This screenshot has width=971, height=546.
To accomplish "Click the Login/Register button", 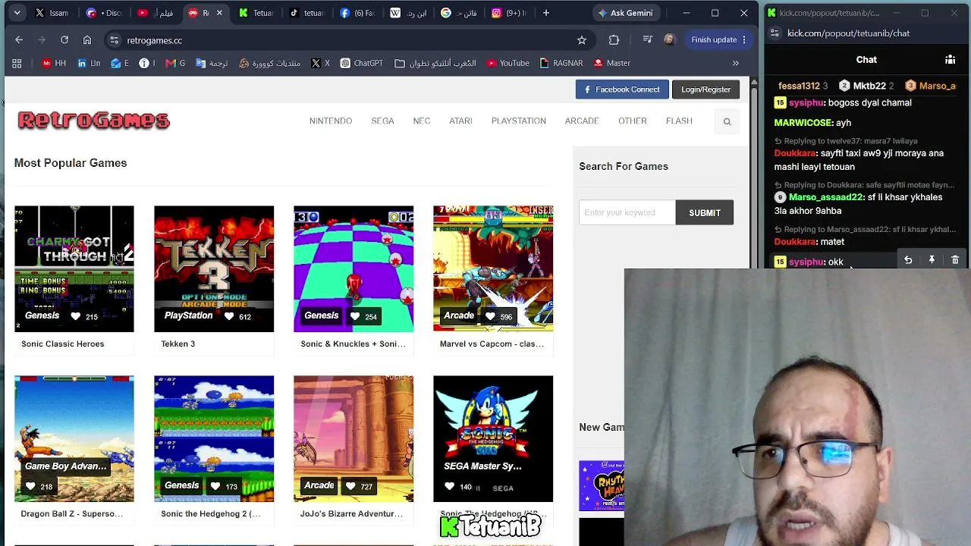I will (x=705, y=89).
